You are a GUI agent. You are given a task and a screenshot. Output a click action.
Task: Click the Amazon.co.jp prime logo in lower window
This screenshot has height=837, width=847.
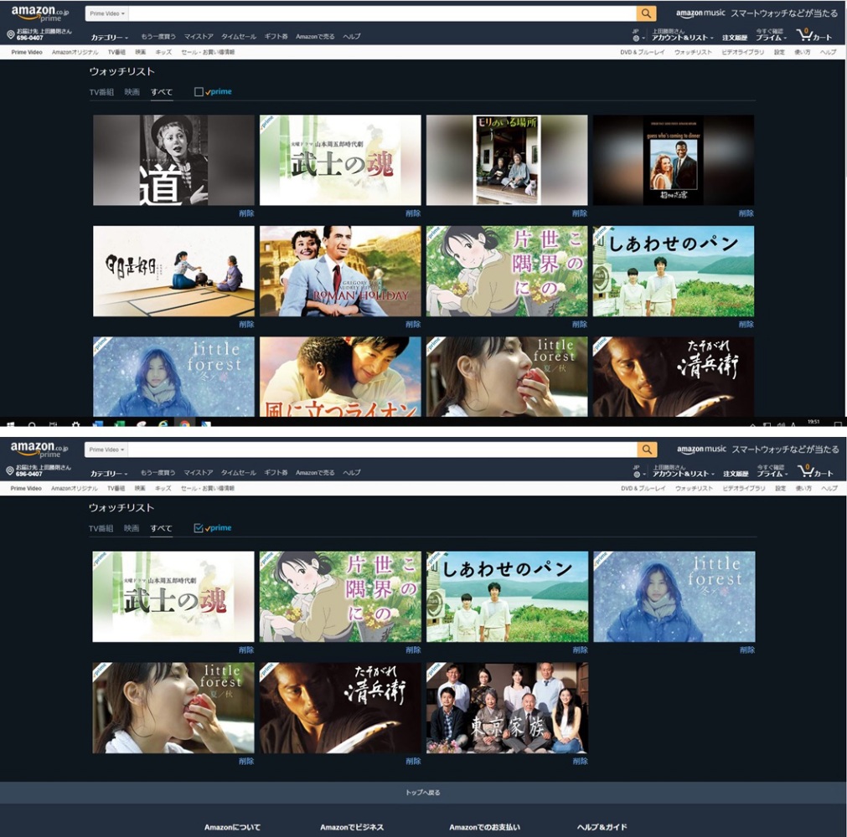coord(39,449)
